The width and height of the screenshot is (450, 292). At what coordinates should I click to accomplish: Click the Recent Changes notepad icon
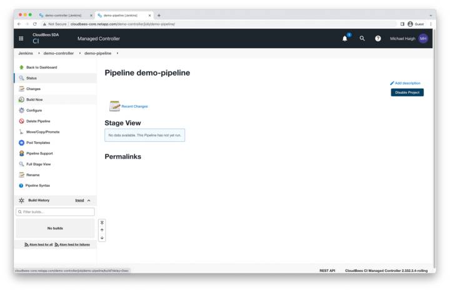pos(114,106)
